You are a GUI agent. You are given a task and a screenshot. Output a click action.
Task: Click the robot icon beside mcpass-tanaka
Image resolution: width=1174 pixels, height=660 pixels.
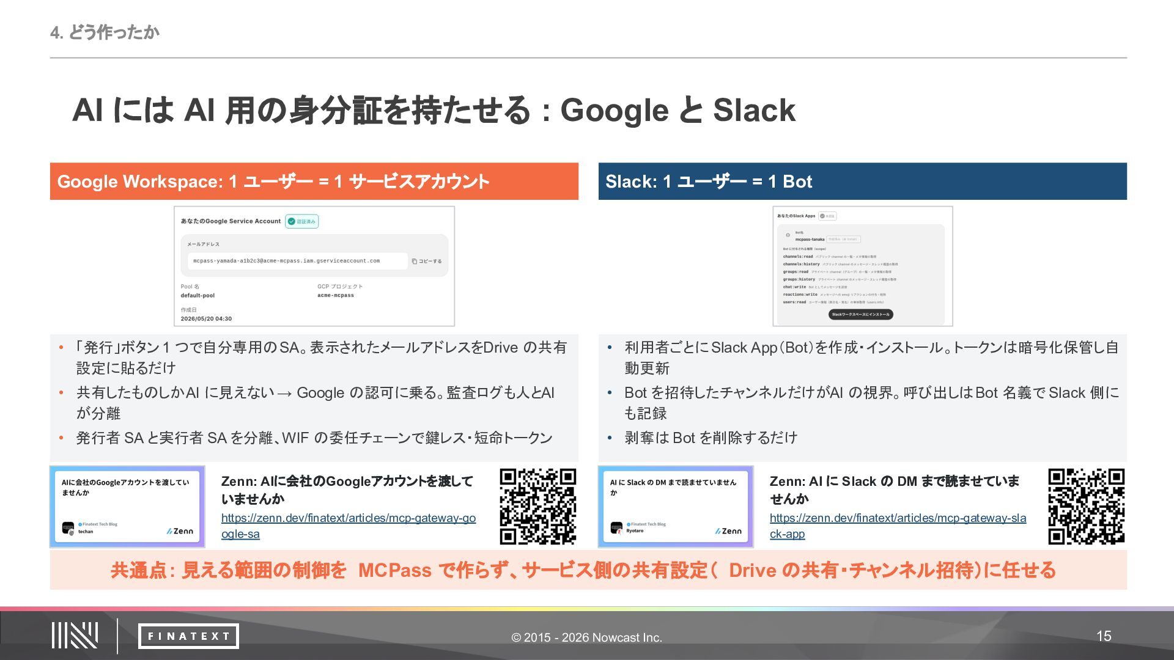[788, 235]
